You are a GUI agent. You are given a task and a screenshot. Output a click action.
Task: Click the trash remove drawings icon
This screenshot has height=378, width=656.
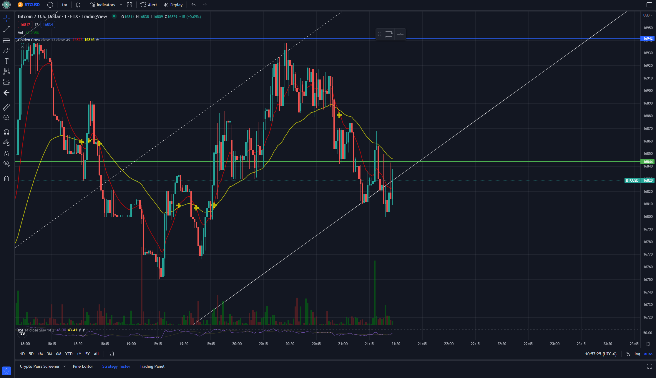(x=6, y=178)
